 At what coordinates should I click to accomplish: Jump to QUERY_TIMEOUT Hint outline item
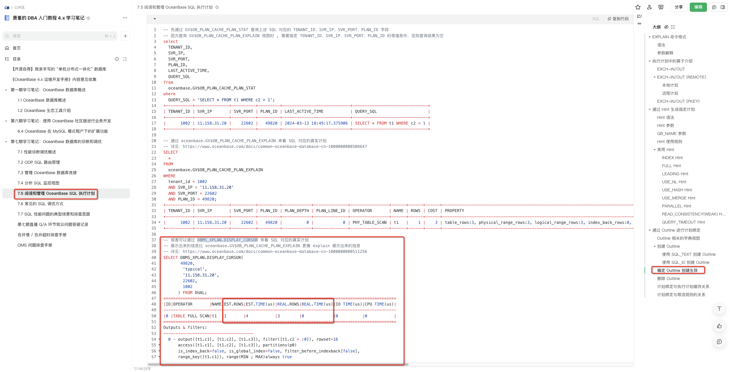click(x=683, y=222)
